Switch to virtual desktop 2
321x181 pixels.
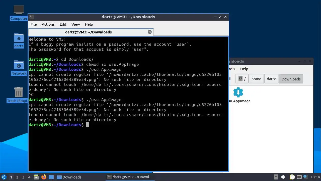(x=17, y=177)
